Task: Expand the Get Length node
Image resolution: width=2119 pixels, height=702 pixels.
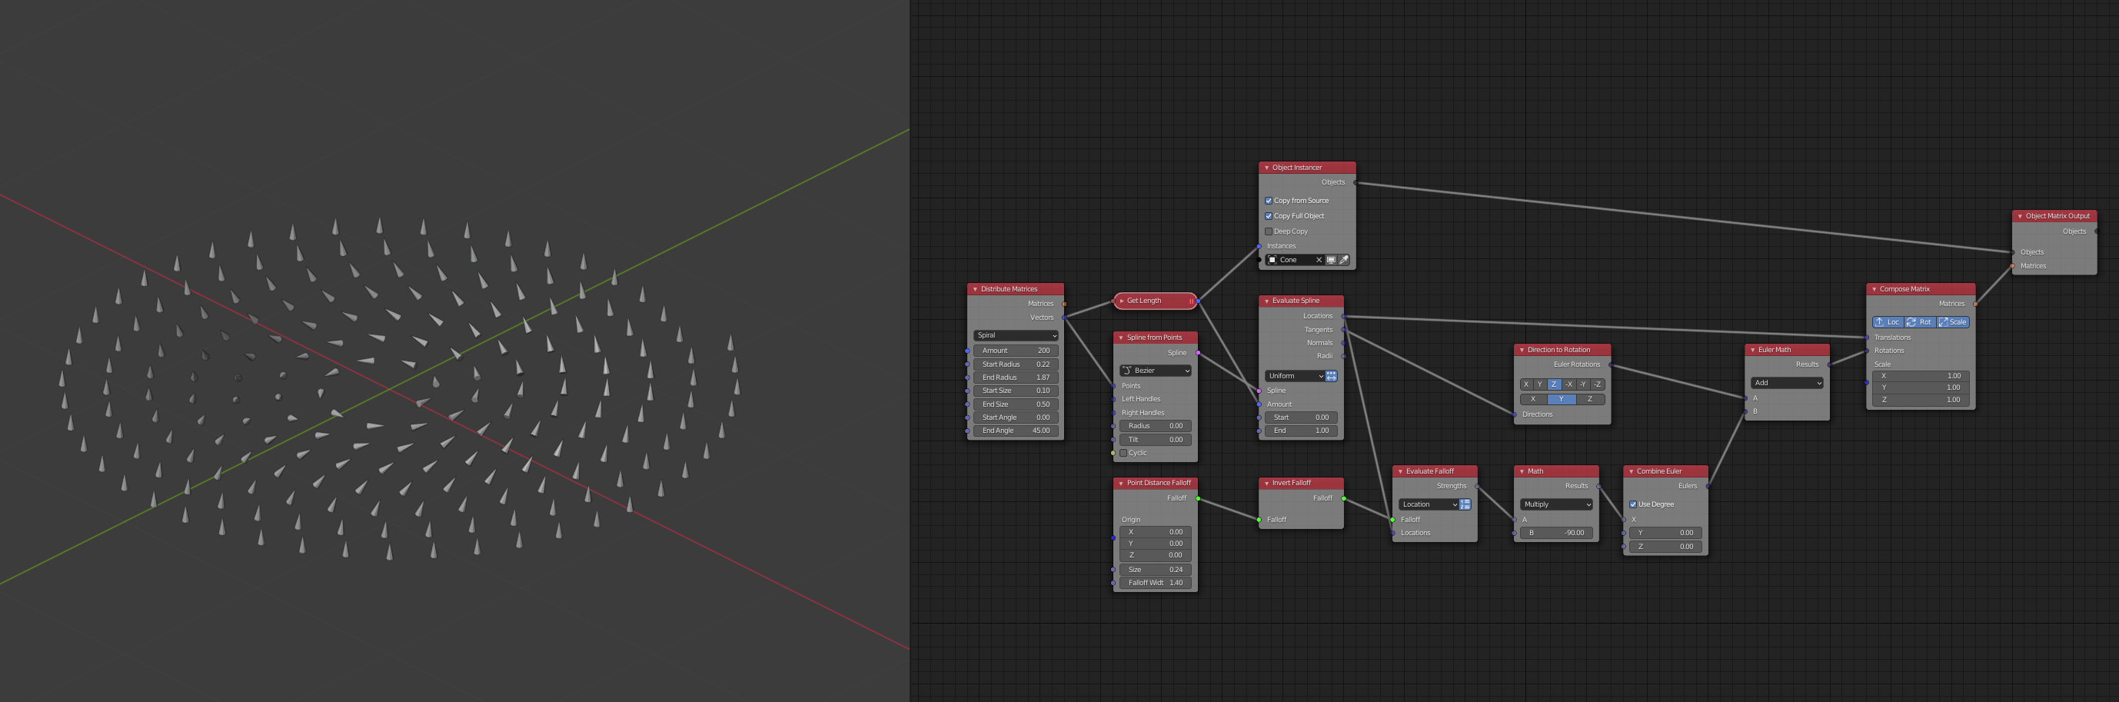Action: [1121, 301]
